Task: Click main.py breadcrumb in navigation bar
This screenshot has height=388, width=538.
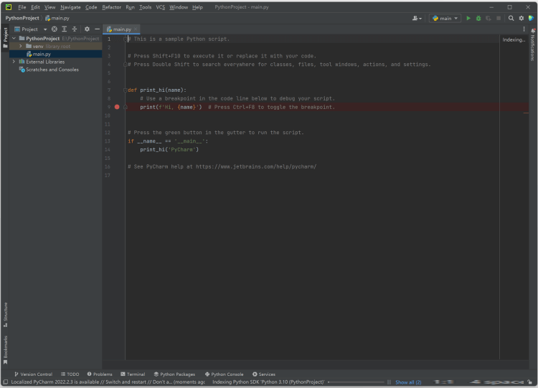Action: [57, 18]
